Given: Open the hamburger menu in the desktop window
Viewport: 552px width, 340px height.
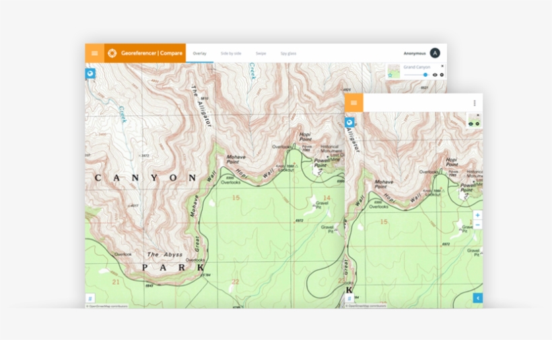Looking at the screenshot, I should (94, 53).
